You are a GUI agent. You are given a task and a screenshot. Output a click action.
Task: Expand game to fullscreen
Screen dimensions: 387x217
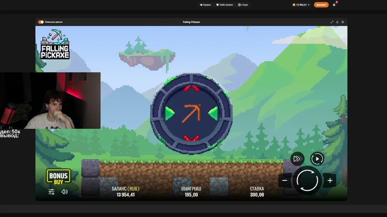click(x=332, y=22)
